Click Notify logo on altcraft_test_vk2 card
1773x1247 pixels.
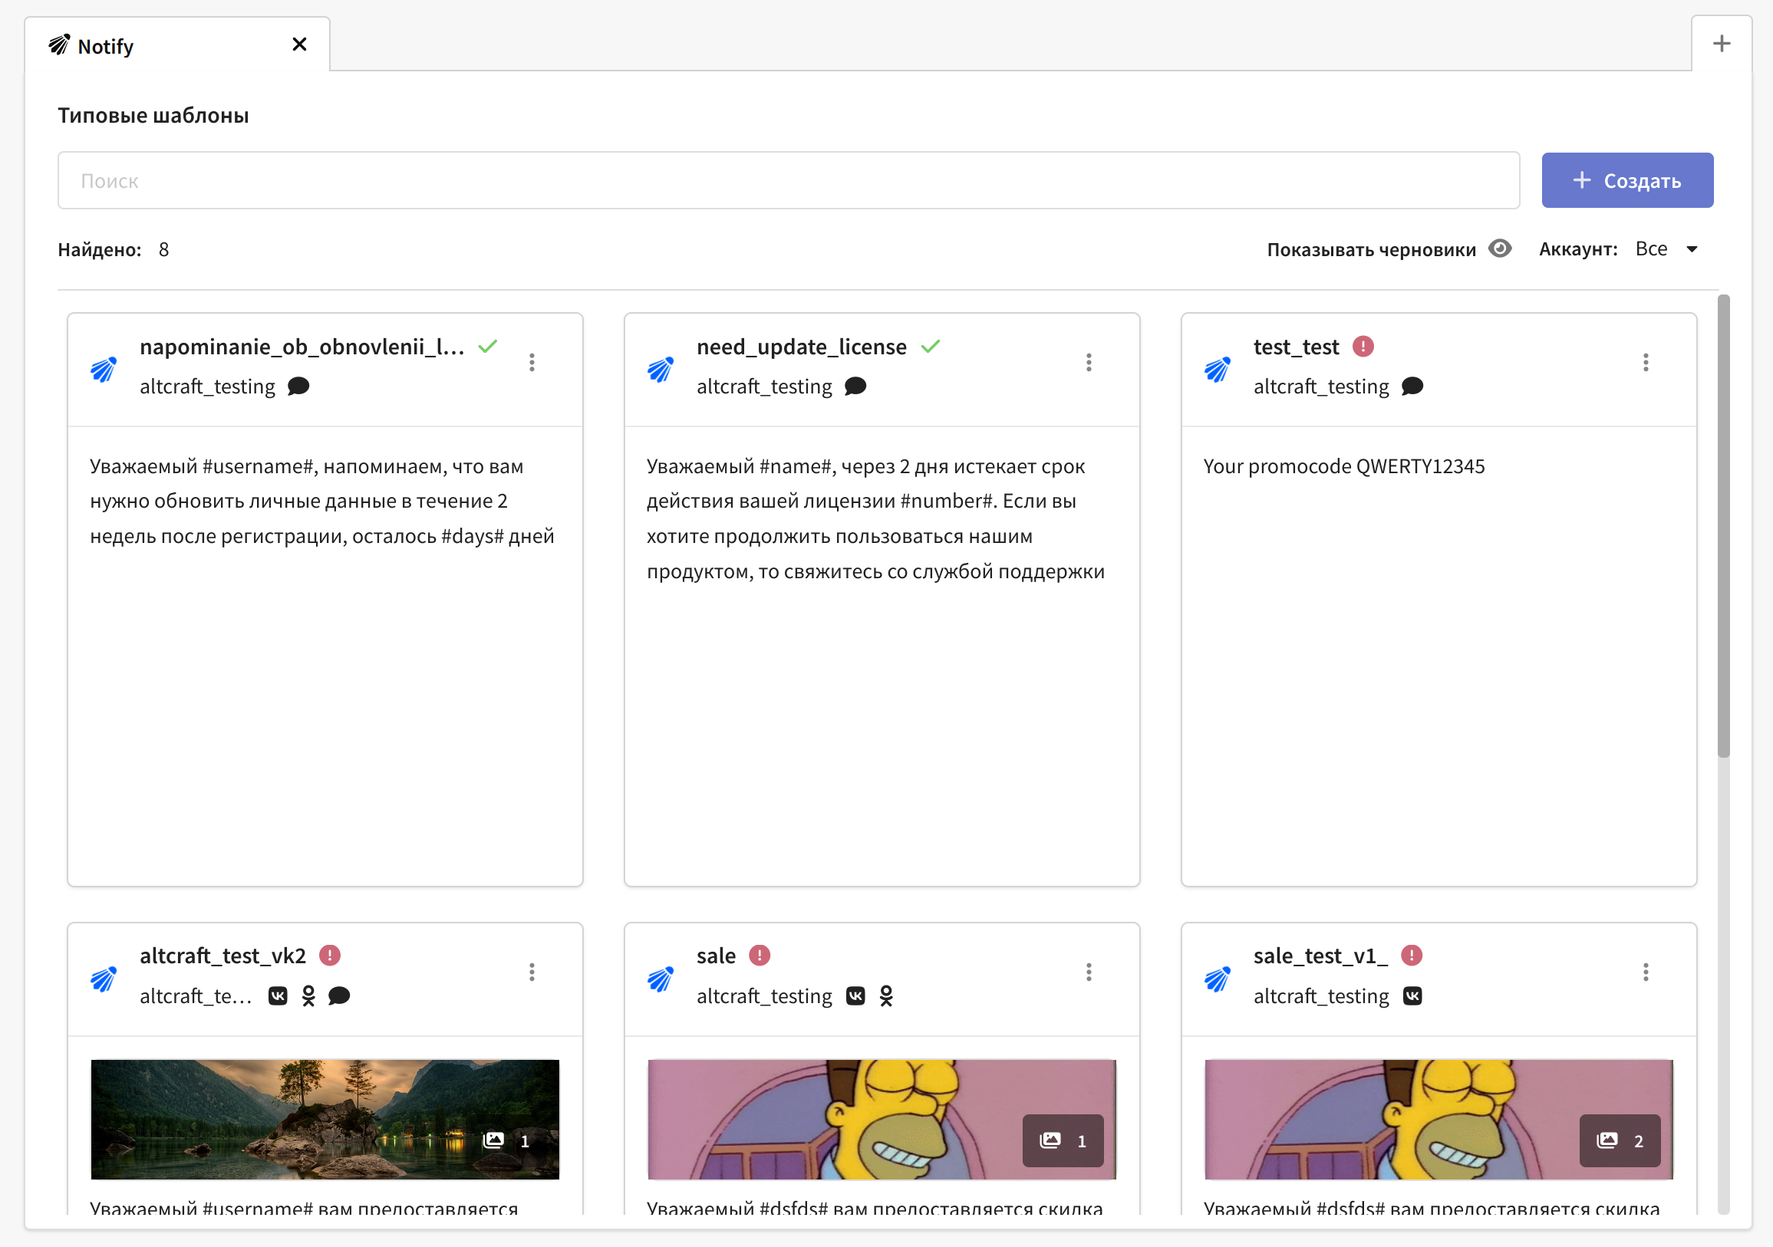click(104, 979)
